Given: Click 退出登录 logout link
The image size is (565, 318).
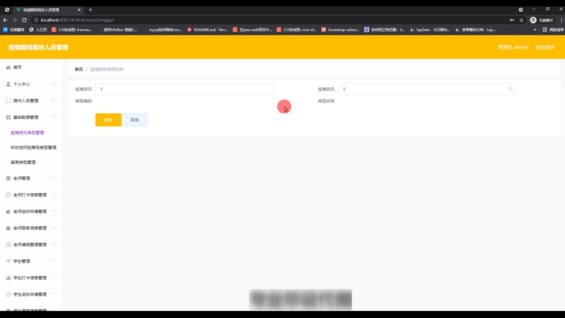Looking at the screenshot, I should (x=544, y=47).
